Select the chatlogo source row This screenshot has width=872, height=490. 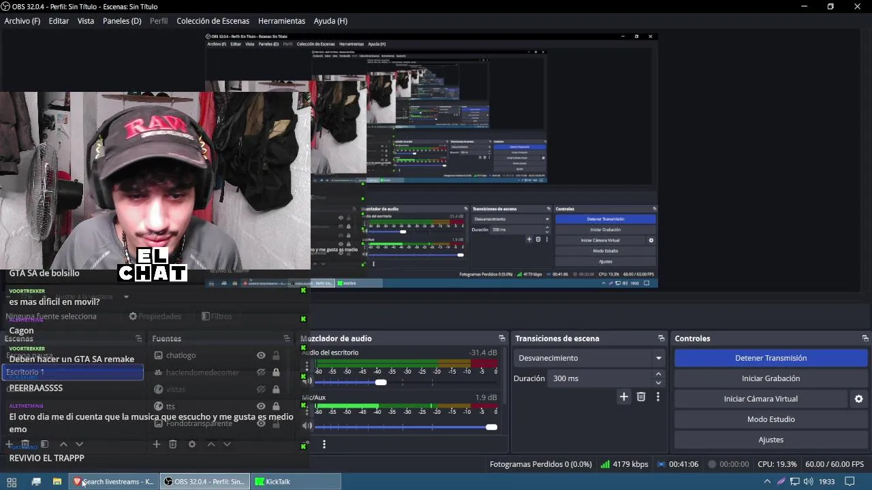[217, 355]
